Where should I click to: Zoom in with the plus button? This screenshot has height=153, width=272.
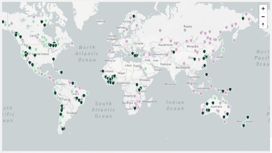(263, 8)
